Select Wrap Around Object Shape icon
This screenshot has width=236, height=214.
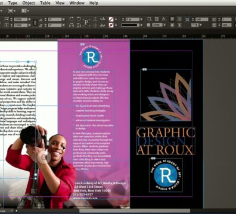pyautogui.click(x=172, y=25)
